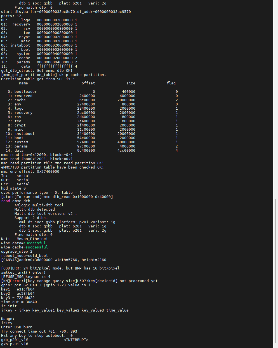Click the 'flag' column header

[171, 83]
